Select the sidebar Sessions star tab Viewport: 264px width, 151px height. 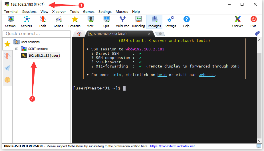(7, 44)
